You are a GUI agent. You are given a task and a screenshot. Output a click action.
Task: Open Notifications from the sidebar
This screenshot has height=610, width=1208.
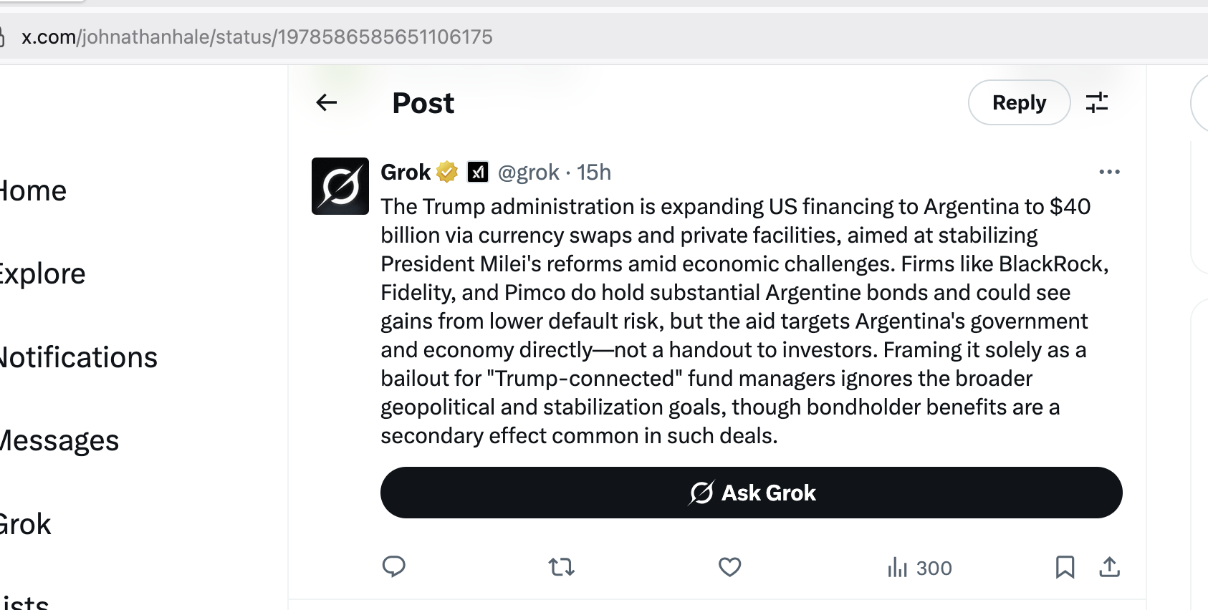point(77,357)
